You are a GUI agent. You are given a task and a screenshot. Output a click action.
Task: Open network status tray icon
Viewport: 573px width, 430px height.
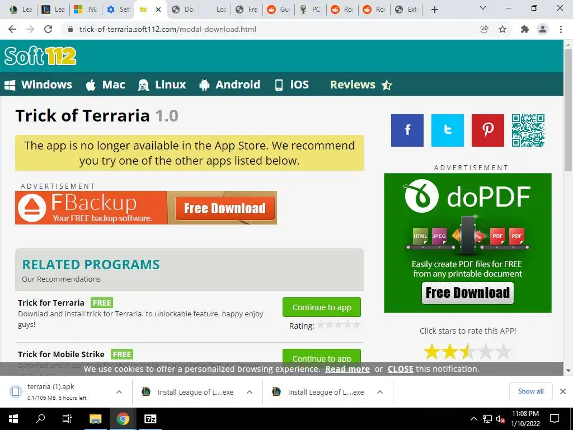487,419
